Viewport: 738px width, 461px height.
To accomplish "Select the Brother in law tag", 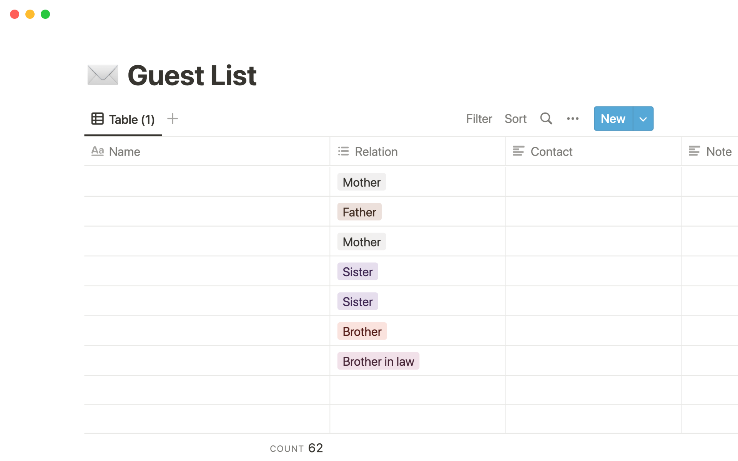I will [378, 362].
